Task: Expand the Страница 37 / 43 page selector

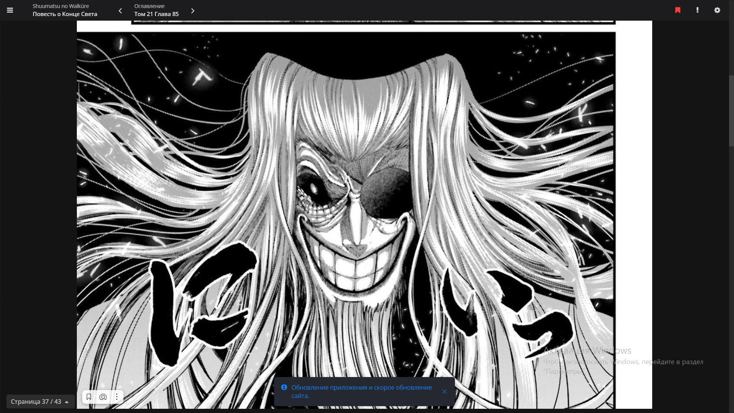Action: click(36, 402)
